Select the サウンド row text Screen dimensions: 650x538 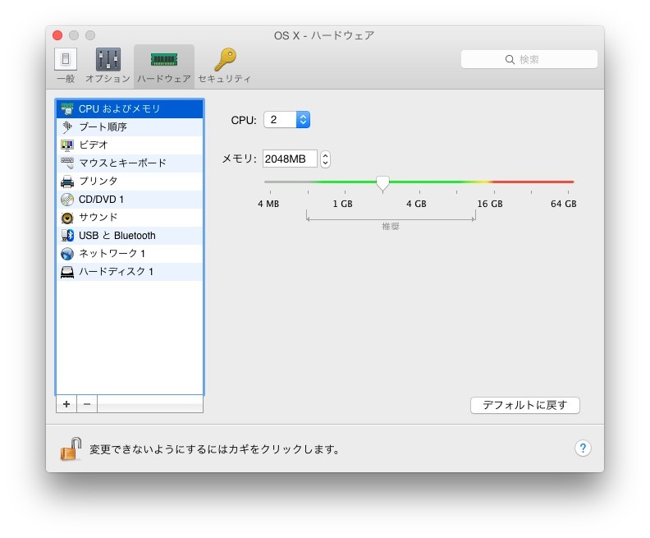click(x=98, y=218)
